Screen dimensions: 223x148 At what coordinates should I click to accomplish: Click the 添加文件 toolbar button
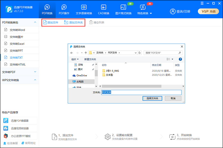point(51,23)
